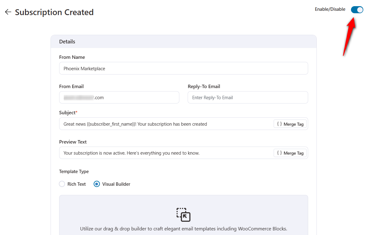
Task: Click the curly braces icon on Preview Text's Merge Tag
Action: [x=280, y=153]
